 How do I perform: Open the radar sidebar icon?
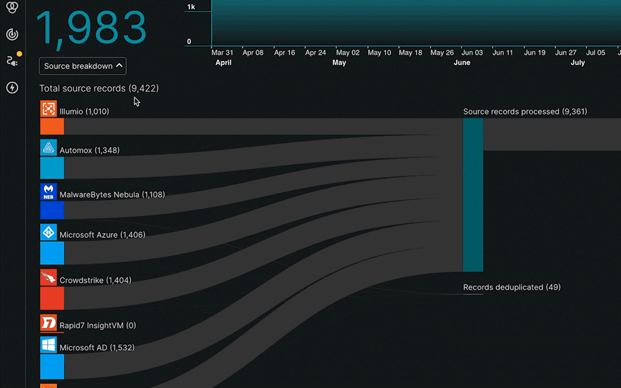click(12, 34)
